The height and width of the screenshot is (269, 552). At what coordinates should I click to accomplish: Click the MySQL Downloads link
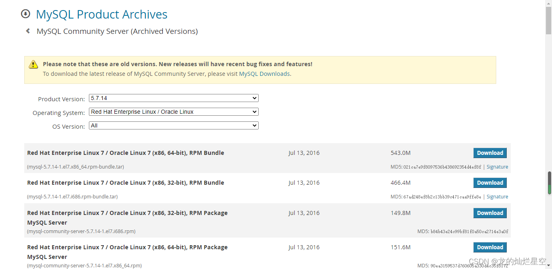tap(264, 73)
